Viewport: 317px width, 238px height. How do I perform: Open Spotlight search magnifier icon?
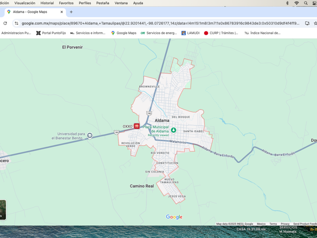pyautogui.click(x=306, y=3)
